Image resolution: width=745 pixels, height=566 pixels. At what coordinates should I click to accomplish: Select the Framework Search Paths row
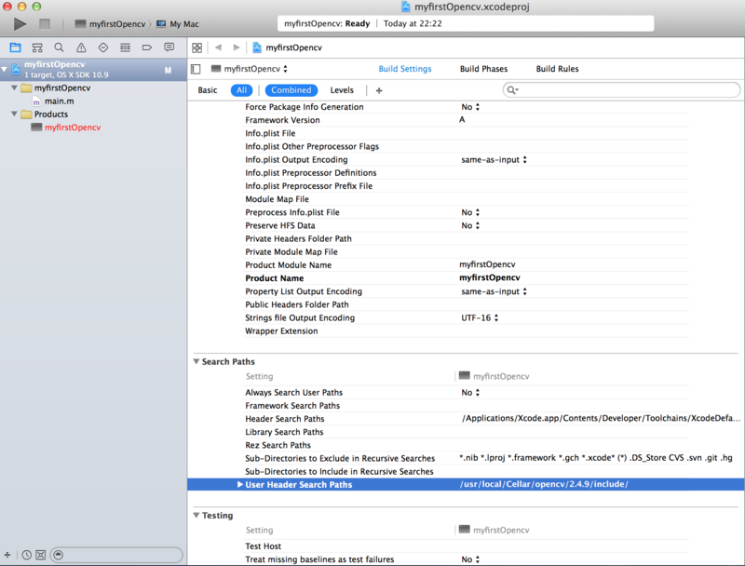pos(466,406)
